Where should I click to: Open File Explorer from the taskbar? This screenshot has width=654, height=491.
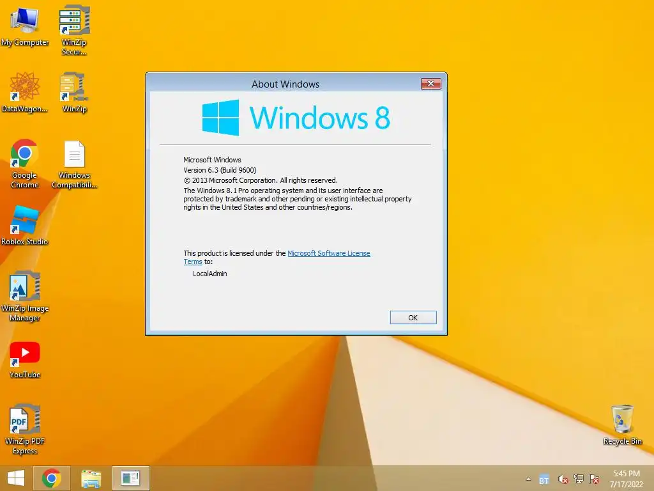click(x=91, y=478)
